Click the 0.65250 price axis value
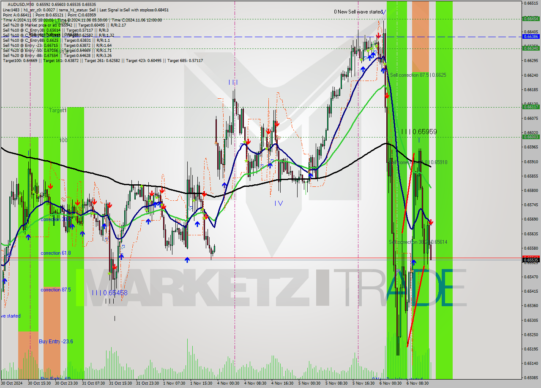 [x=531, y=334]
